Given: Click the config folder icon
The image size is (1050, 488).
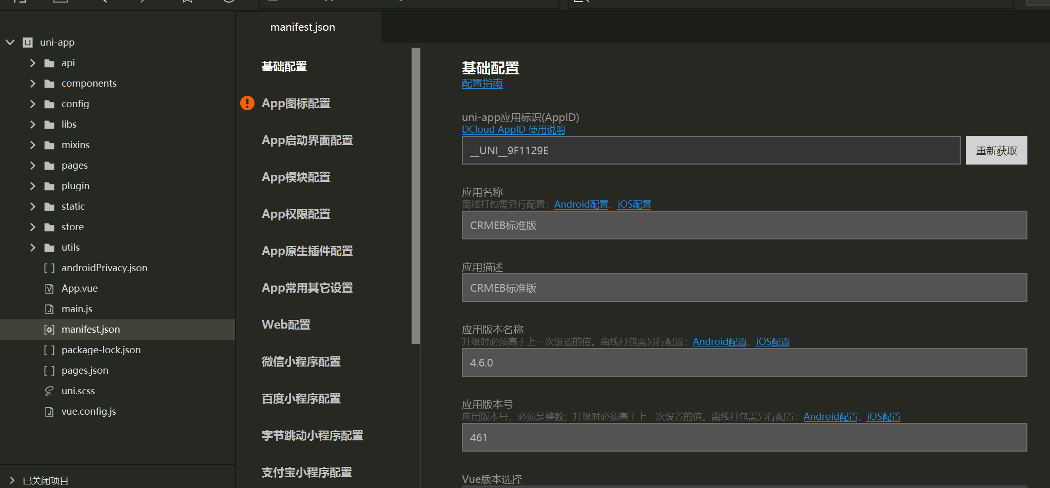Looking at the screenshot, I should click(x=49, y=104).
